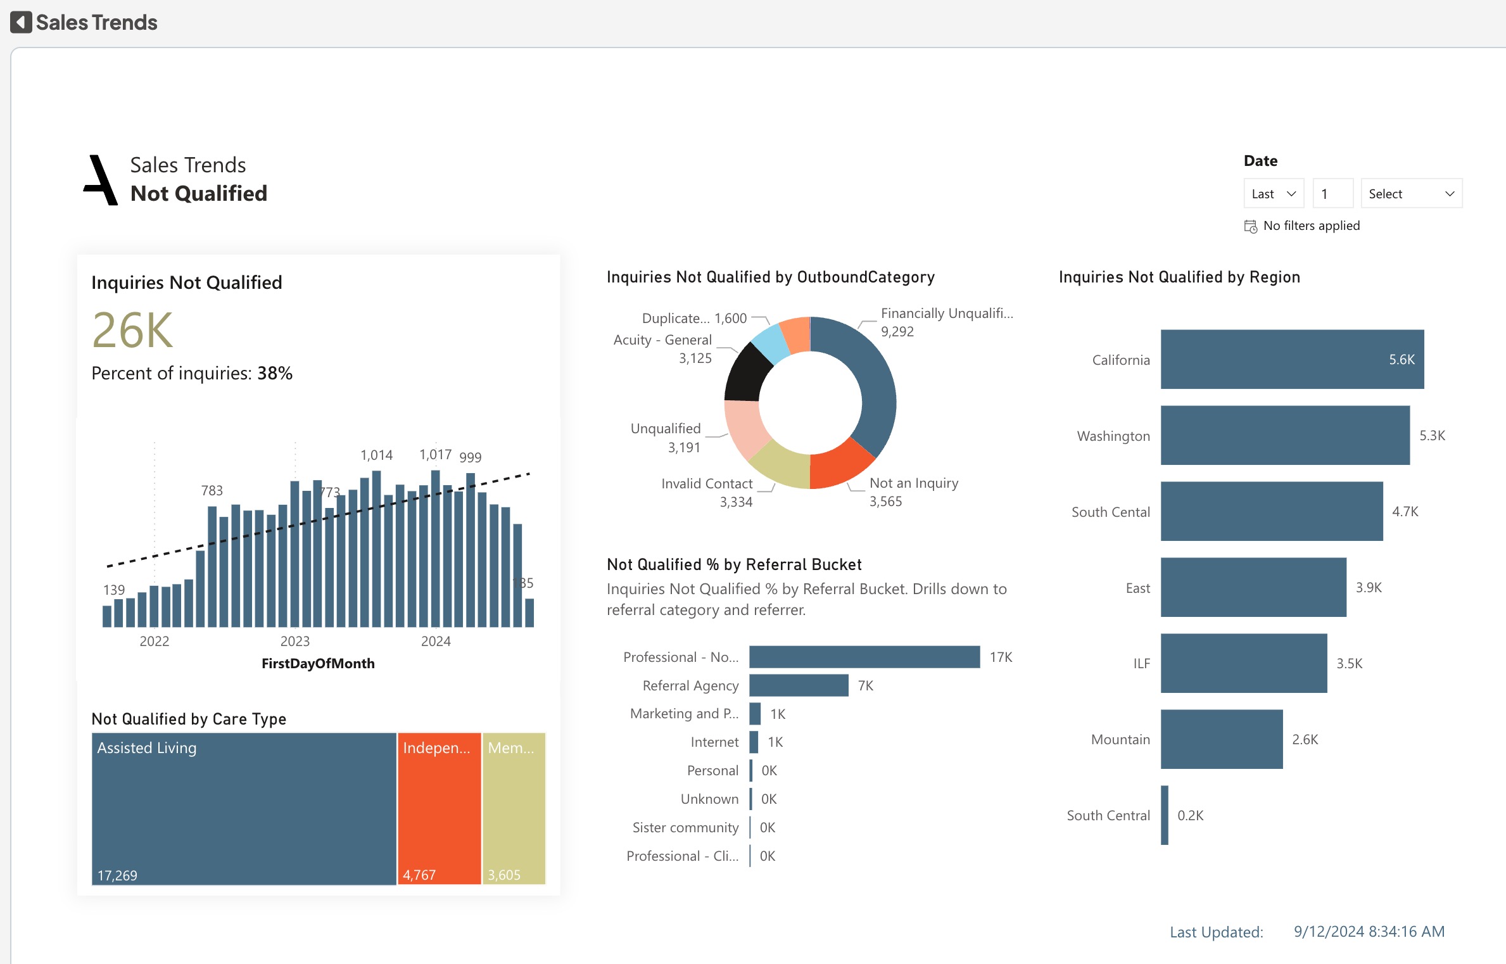Click the Last Updated timestamp text
1506x964 pixels.
pyautogui.click(x=1369, y=932)
